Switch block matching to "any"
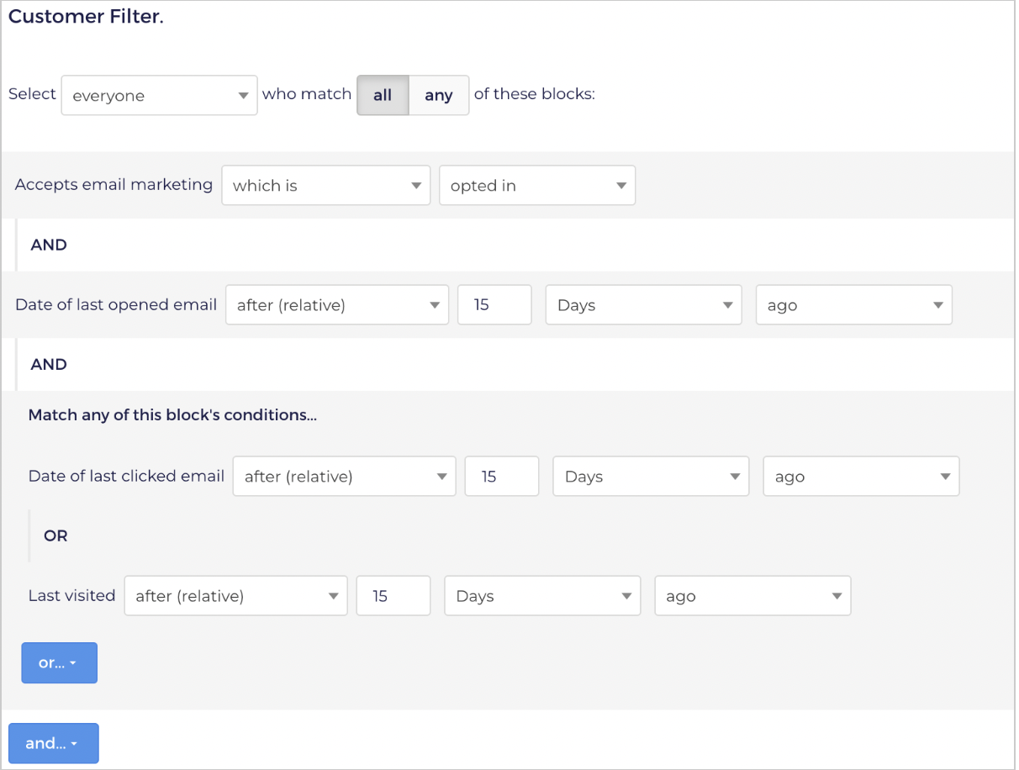The height and width of the screenshot is (770, 1019). click(x=438, y=95)
